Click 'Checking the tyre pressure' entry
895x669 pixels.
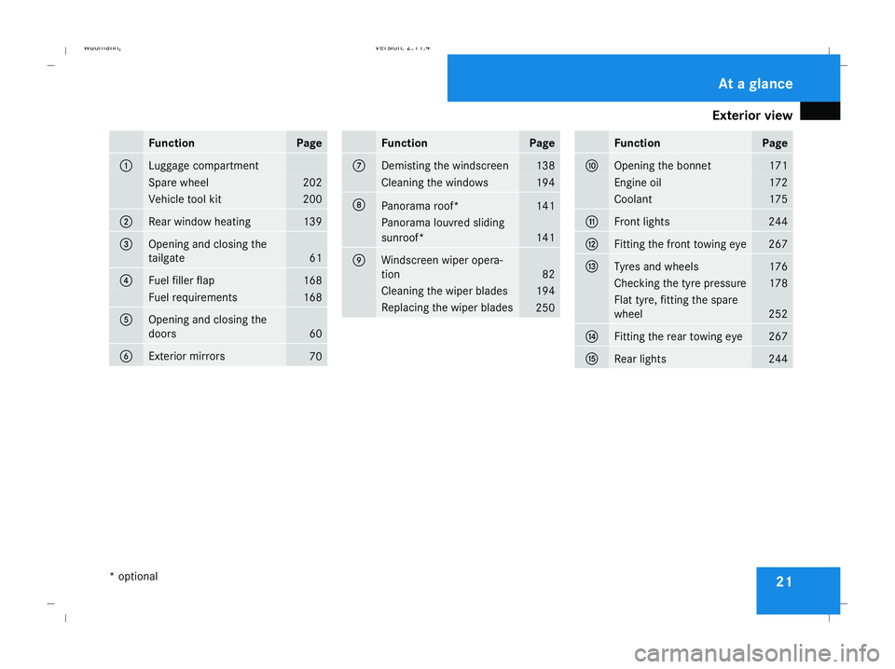681,283
